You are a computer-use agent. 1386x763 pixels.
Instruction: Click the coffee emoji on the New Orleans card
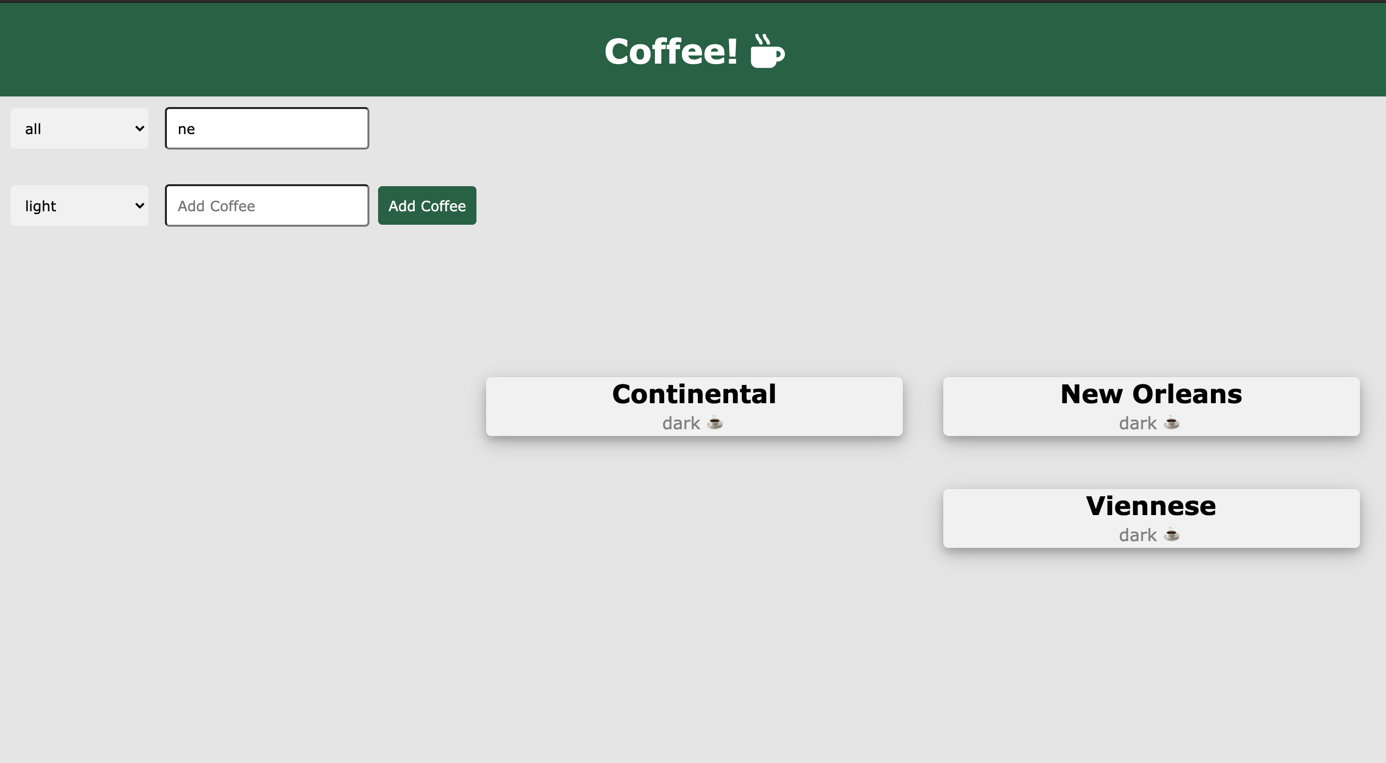pyautogui.click(x=1172, y=423)
